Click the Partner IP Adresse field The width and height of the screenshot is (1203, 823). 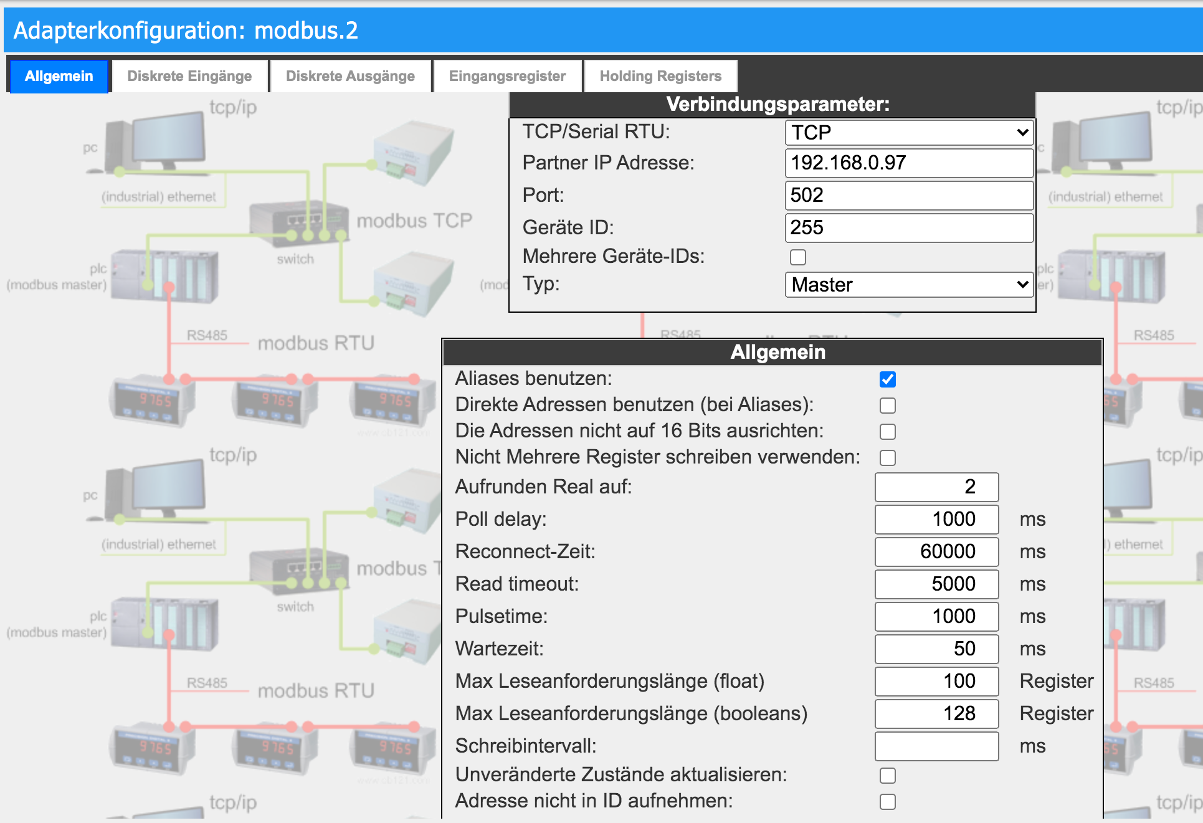[x=908, y=163]
